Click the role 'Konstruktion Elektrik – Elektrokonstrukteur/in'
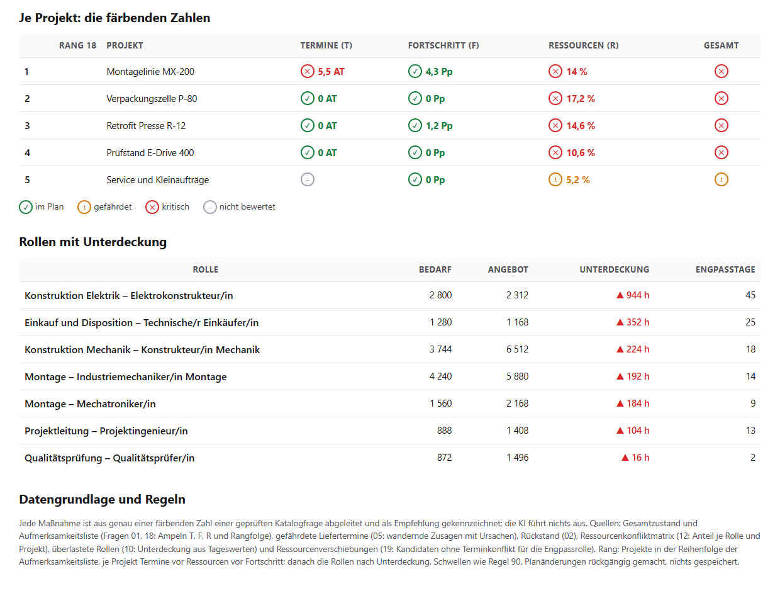The image size is (780, 598). 129,295
